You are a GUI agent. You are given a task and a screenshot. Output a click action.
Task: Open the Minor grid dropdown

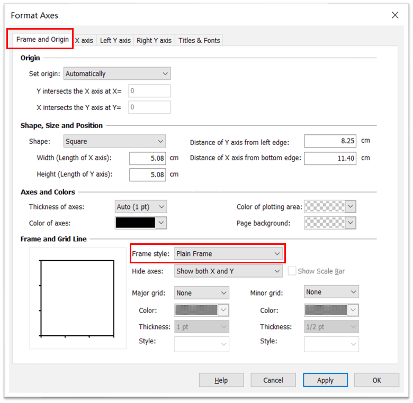click(331, 292)
